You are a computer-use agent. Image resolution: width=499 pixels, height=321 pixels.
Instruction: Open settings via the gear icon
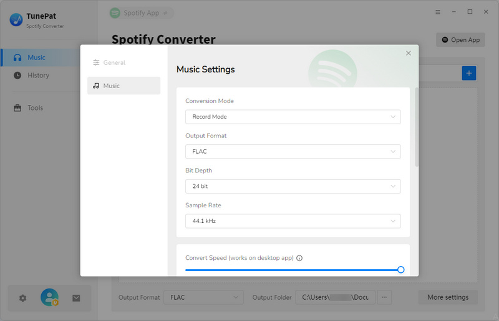click(x=22, y=298)
